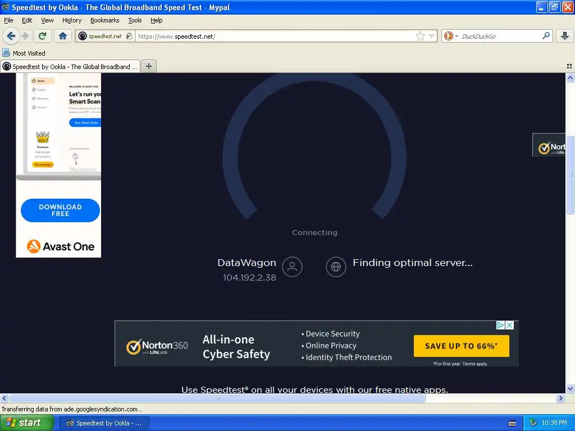The width and height of the screenshot is (575, 431).
Task: Open the Most Visited bookmarks folder
Action: [24, 53]
